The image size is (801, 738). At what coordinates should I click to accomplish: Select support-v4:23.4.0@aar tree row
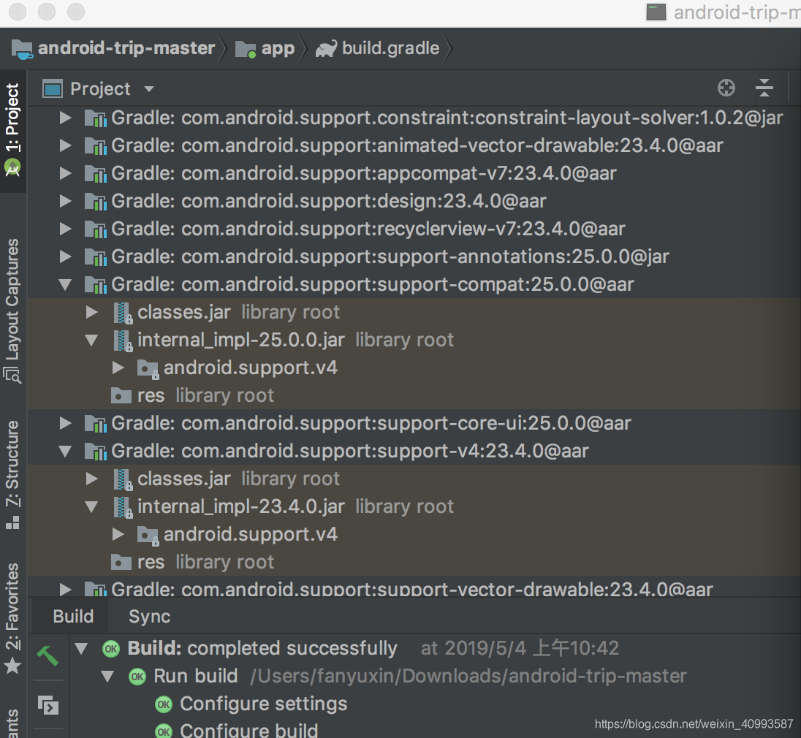click(x=414, y=451)
